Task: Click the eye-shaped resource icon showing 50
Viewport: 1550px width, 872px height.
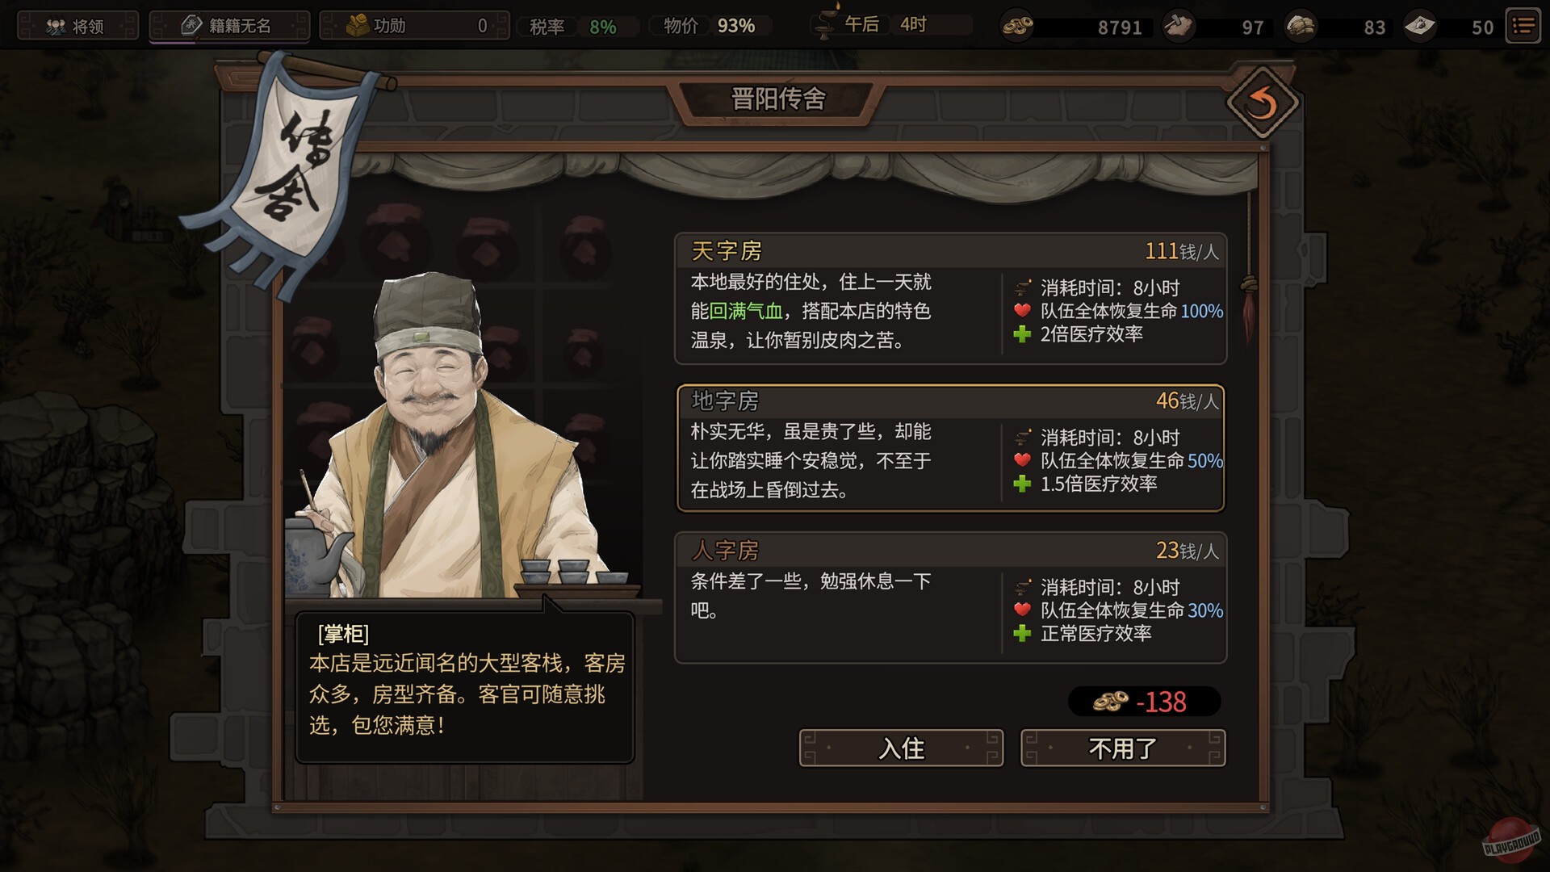Action: tap(1419, 27)
